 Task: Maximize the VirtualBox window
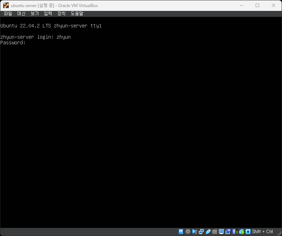point(257,5)
